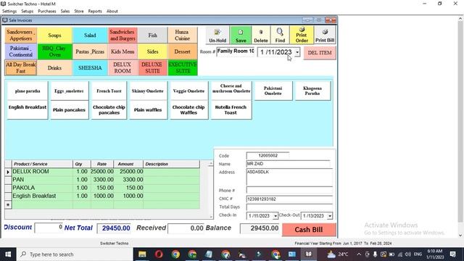Screen dimensions: 464x261
Task: Select the DELUX ROOM row in the invoice grid
Action: click(102, 172)
